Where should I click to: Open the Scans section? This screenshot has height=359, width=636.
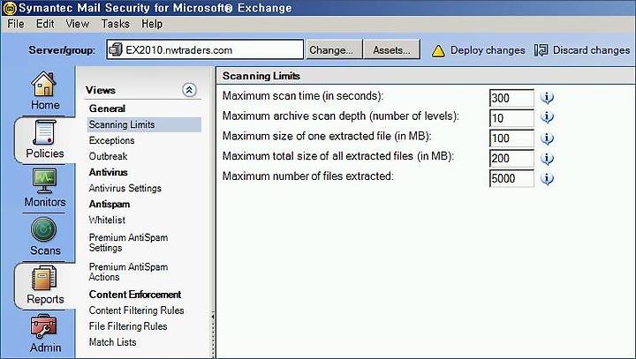[x=45, y=236]
